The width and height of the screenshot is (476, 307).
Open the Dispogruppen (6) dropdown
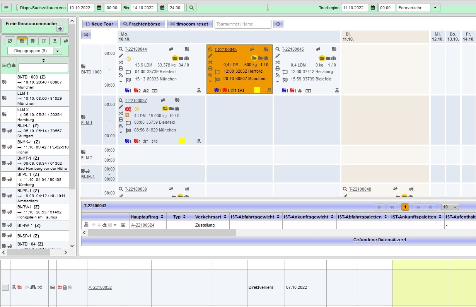58,51
